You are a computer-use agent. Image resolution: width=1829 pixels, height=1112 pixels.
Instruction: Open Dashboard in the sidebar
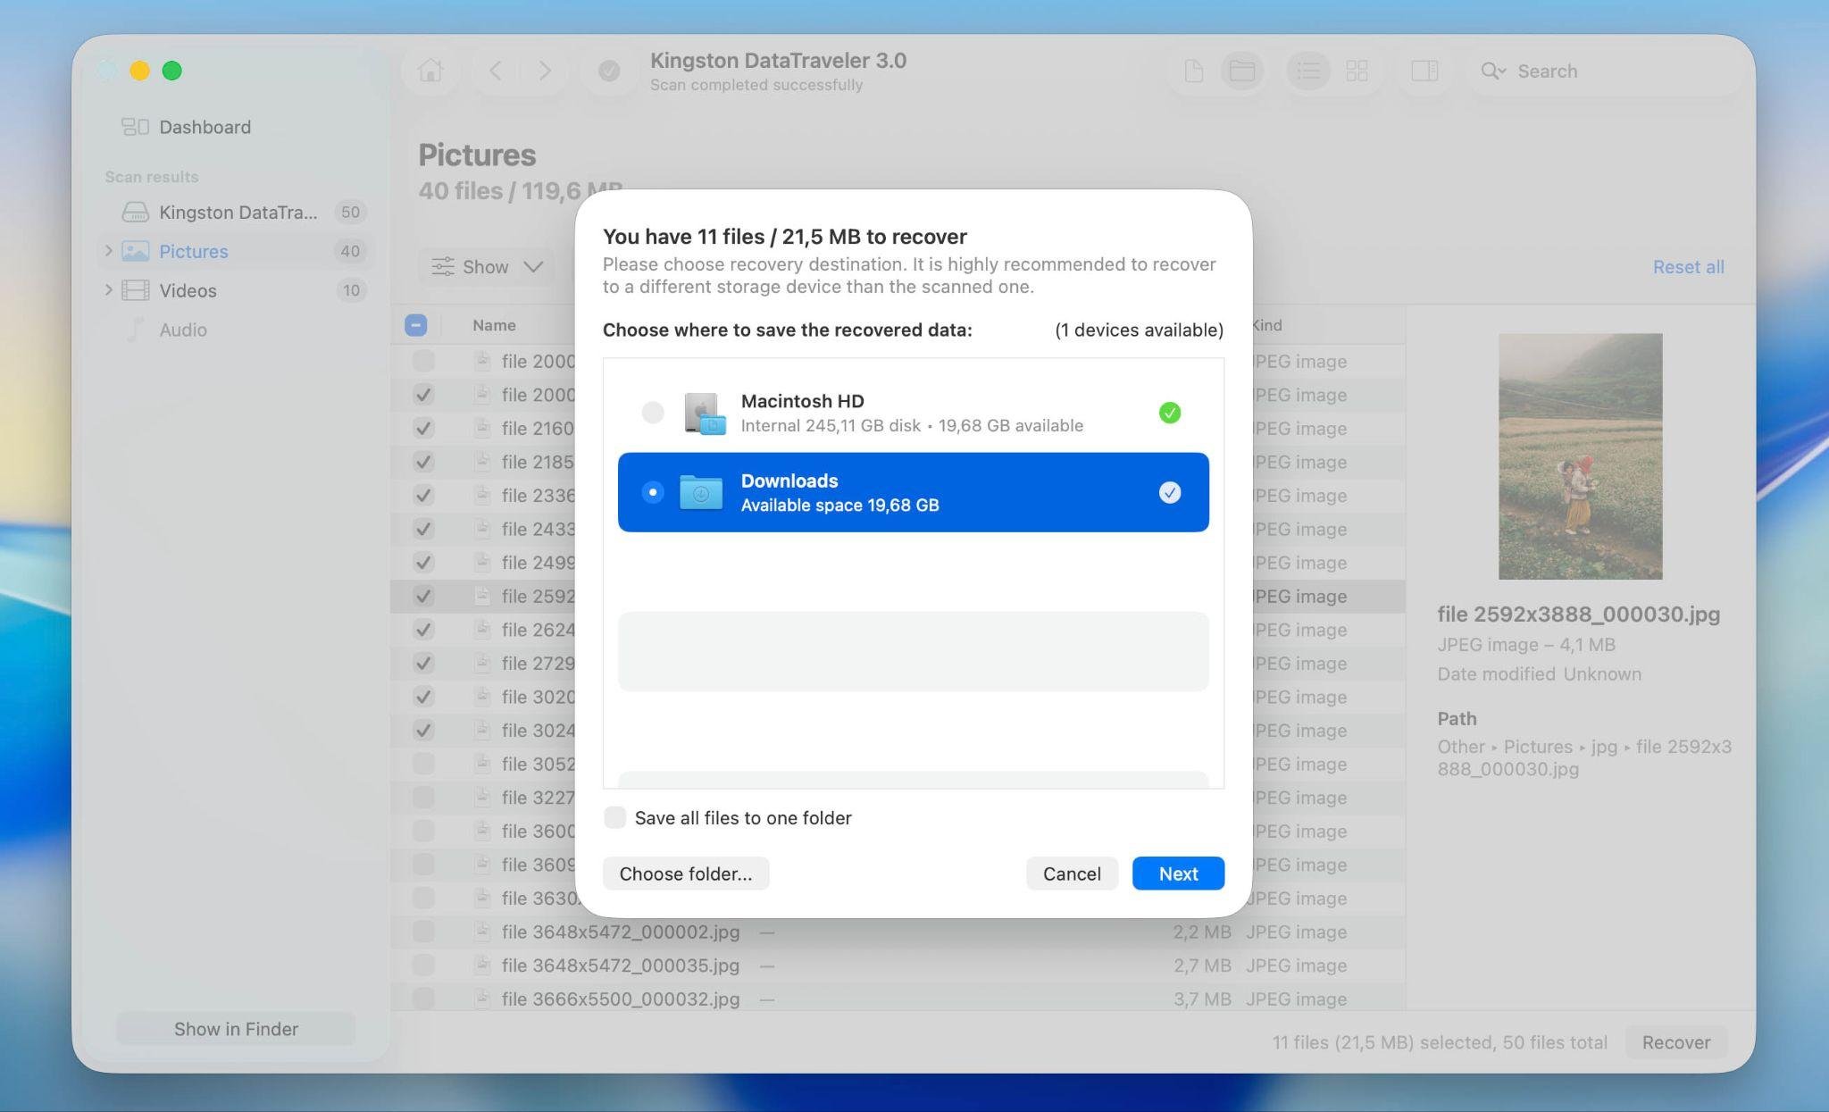(205, 127)
